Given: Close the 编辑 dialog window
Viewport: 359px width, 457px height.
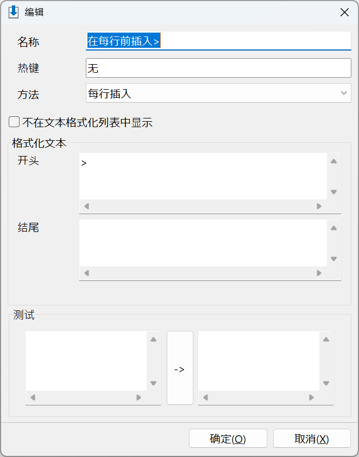Looking at the screenshot, I should coord(344,12).
